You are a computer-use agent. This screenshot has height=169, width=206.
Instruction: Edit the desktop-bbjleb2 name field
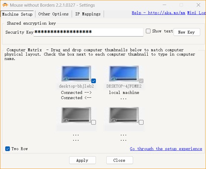tap(76, 86)
